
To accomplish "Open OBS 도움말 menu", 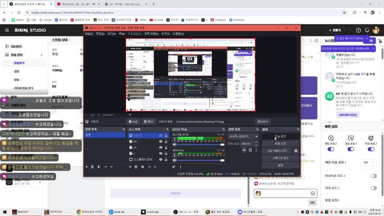I will pyautogui.click(x=178, y=34).
